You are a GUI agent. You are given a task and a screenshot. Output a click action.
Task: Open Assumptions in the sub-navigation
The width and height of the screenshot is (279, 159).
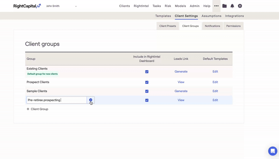[211, 16]
